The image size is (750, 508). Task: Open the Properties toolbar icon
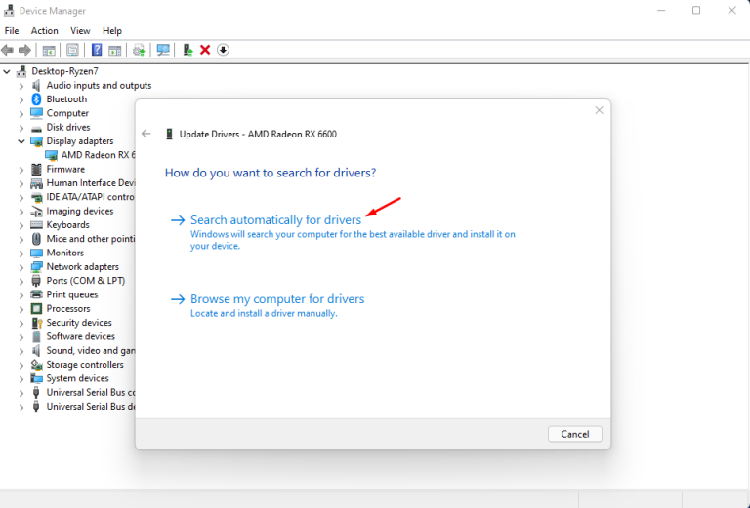(x=72, y=50)
